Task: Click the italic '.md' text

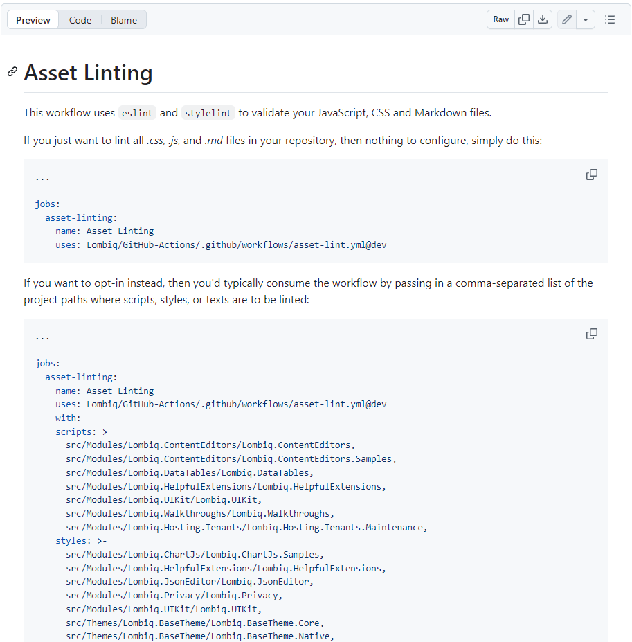Action: 213,141
